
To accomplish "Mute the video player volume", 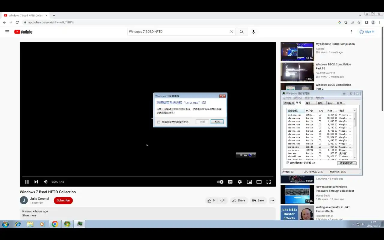I will coord(46,182).
